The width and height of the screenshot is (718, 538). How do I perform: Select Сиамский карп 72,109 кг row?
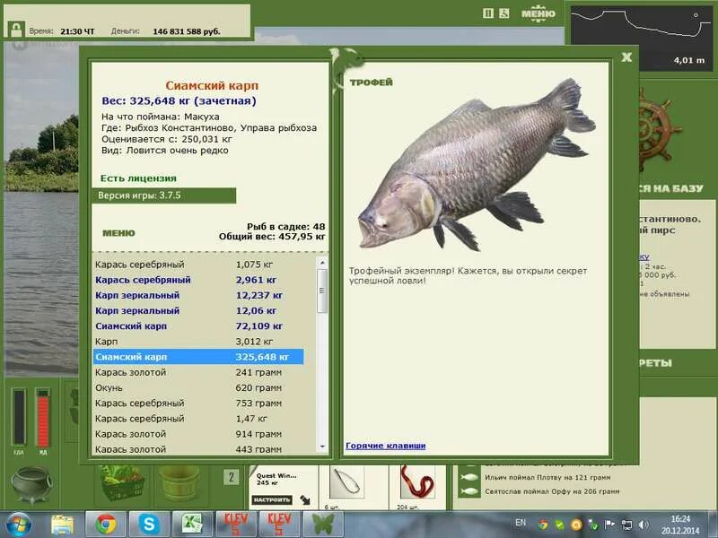pos(198,326)
